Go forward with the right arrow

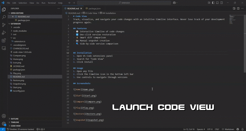coord(74,3)
